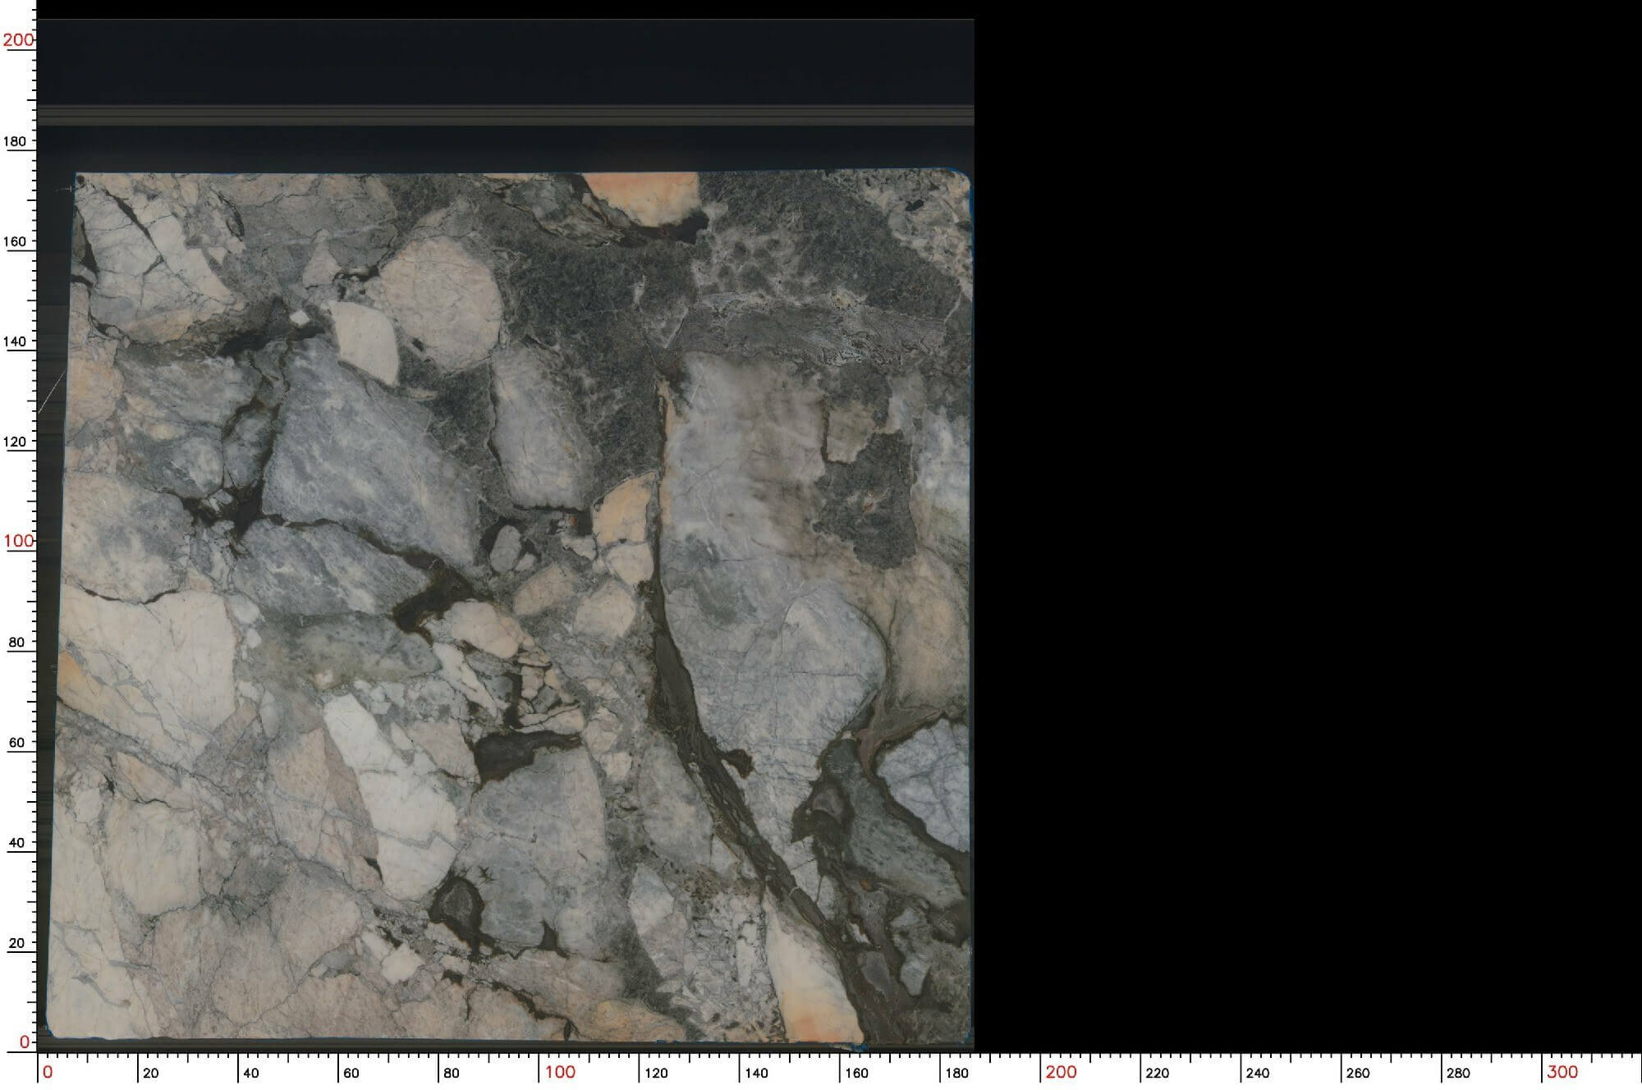Click the 140 label on the horizontal ruler

click(756, 1073)
